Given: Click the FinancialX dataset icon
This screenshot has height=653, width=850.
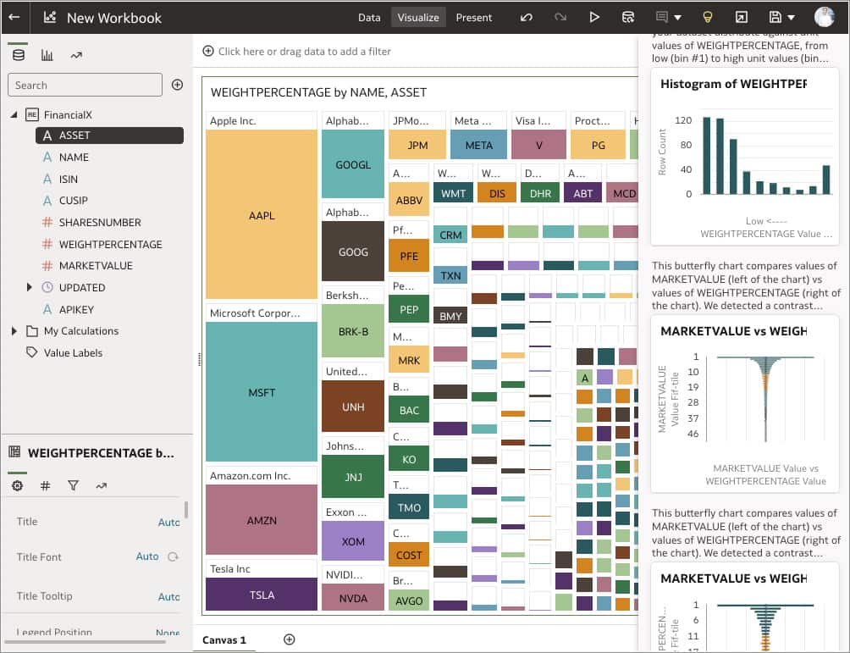Looking at the screenshot, I should coord(32,114).
